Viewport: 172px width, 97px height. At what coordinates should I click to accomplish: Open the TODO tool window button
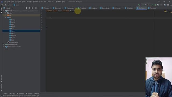pyautogui.click(x=12, y=93)
